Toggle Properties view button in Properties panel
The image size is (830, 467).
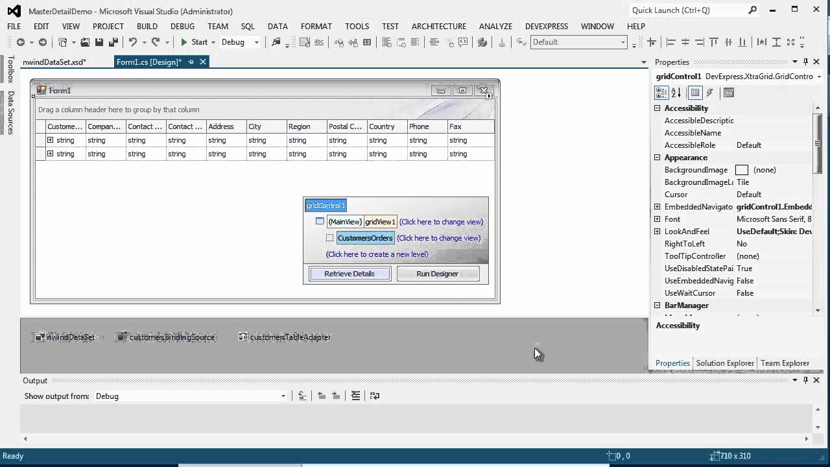tap(694, 93)
